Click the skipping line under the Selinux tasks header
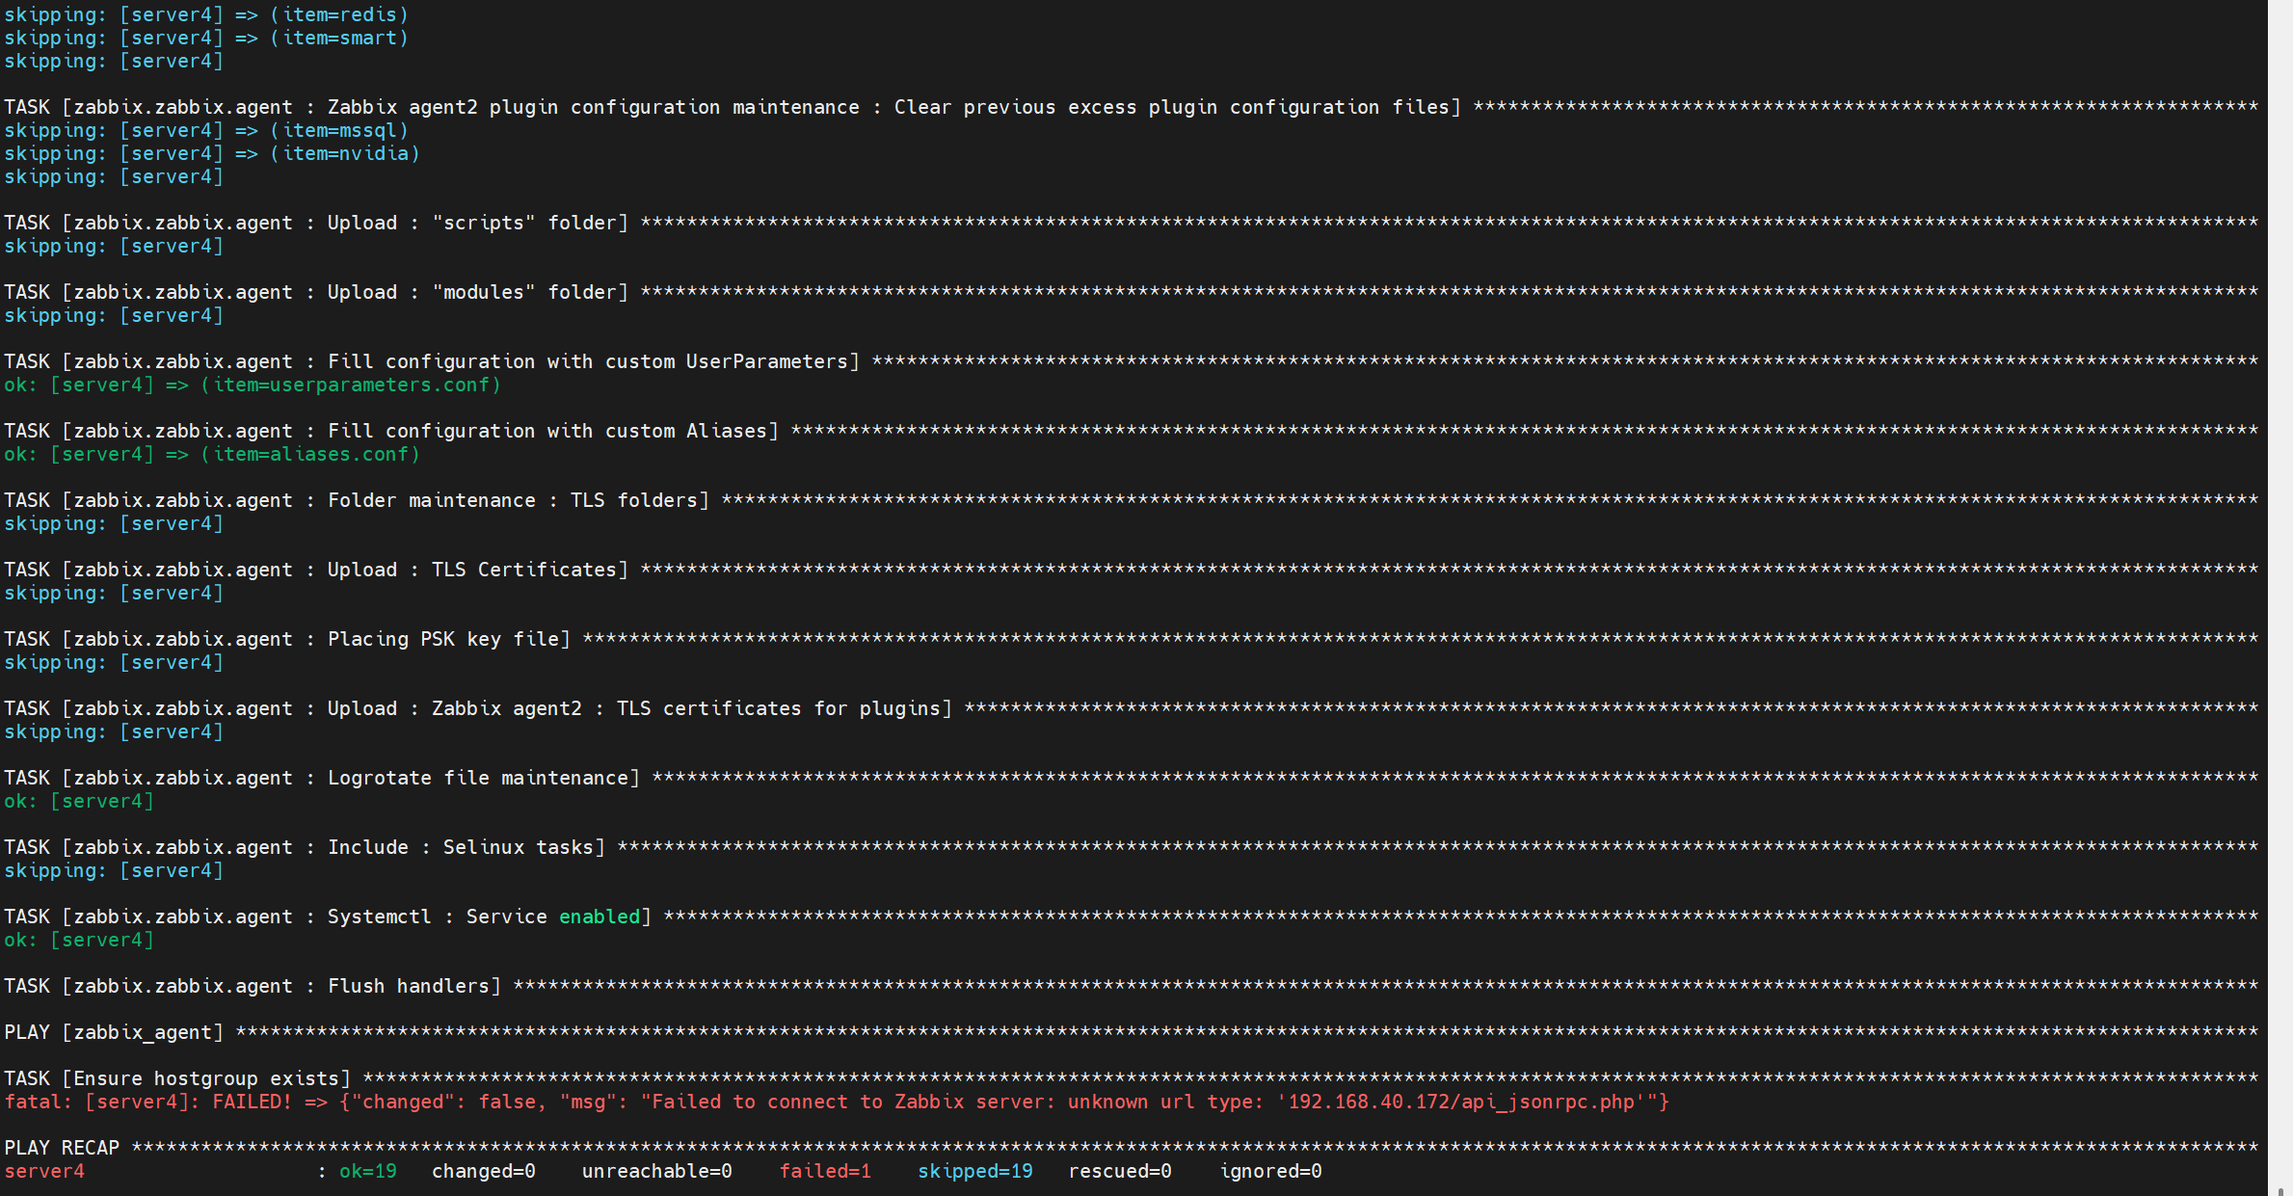This screenshot has height=1196, width=2293. pos(114,870)
